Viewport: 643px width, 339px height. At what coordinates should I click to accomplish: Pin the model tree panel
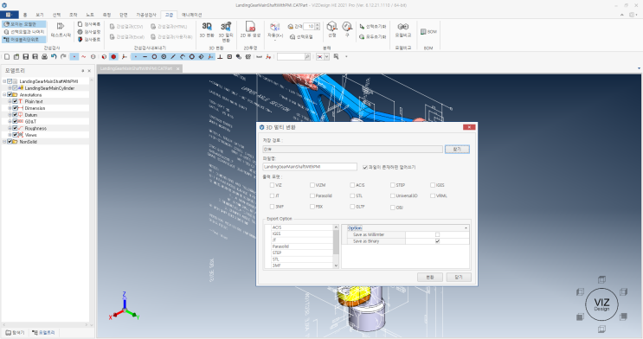coord(82,71)
